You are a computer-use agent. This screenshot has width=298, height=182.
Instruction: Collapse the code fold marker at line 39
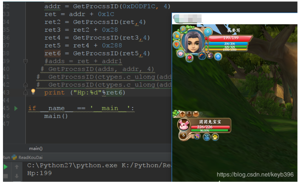pos(25,61)
